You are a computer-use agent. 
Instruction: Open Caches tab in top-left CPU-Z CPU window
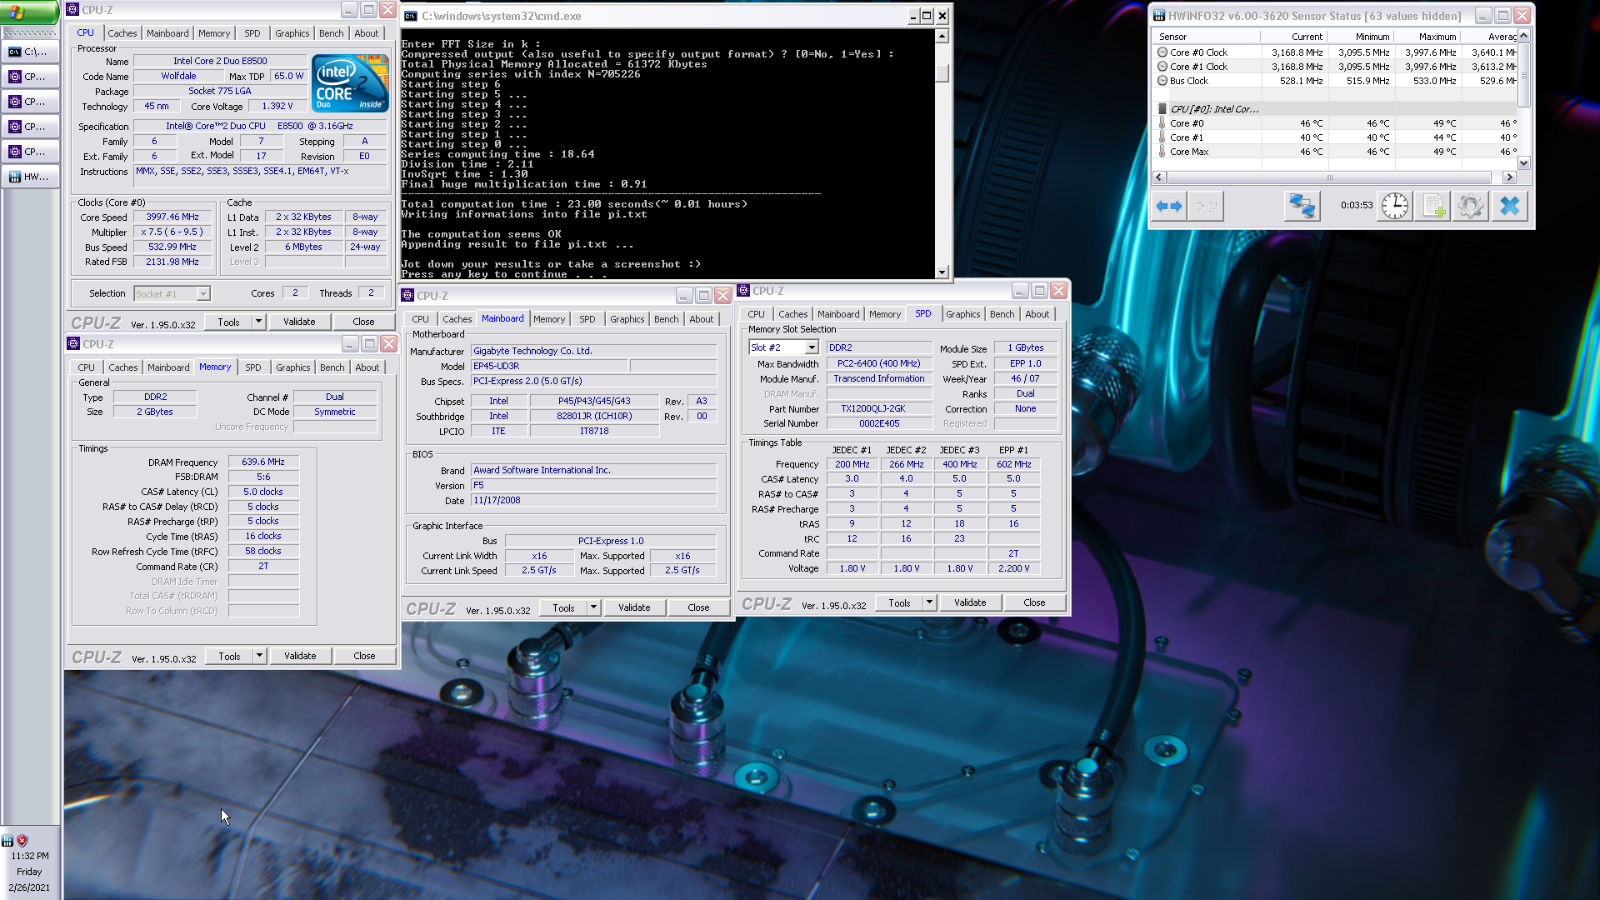click(122, 33)
